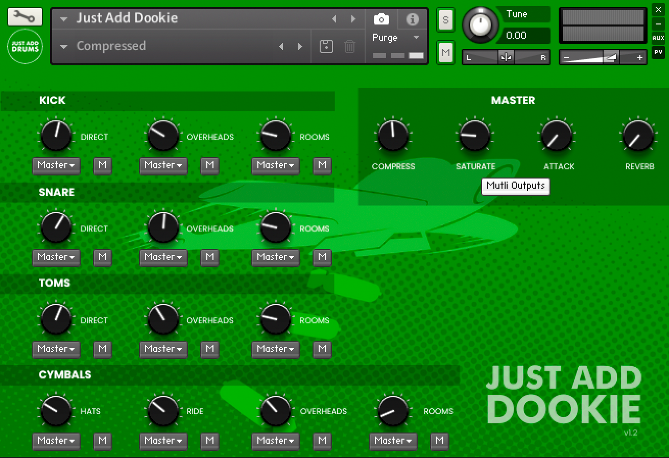Click the Master Reverb knob

click(638, 136)
